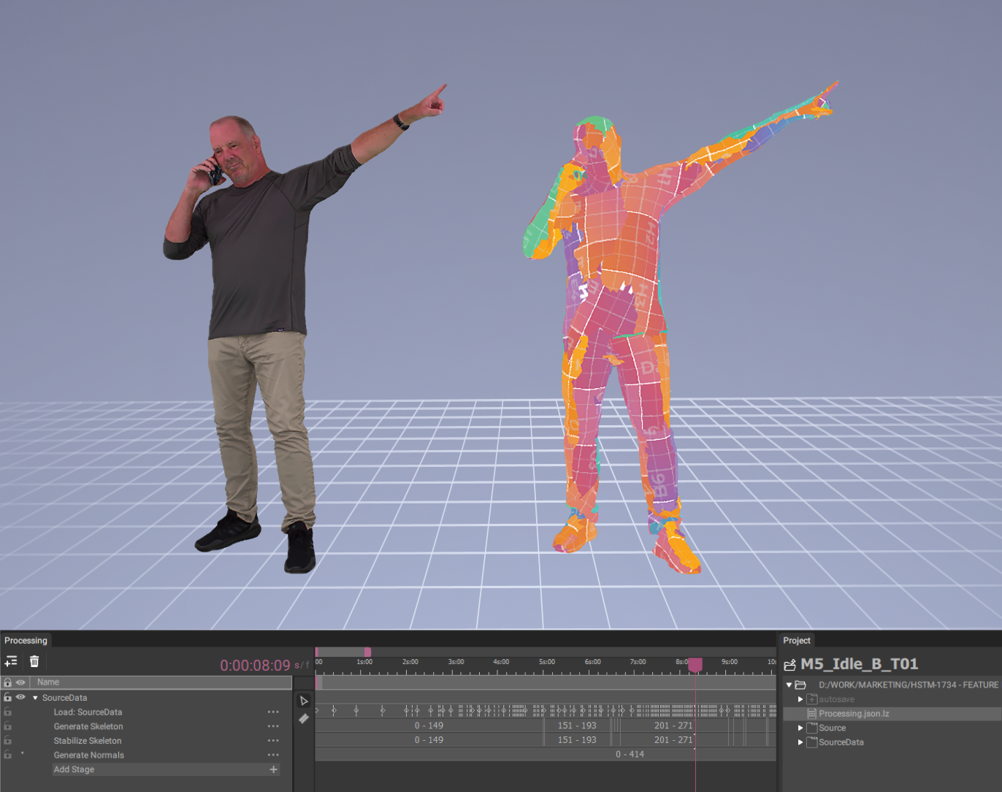Image resolution: width=1002 pixels, height=792 pixels.
Task: Click the add track icon in Processing panel
Action: 11,661
